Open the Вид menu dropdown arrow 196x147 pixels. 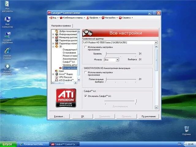pyautogui.click(x=58, y=18)
